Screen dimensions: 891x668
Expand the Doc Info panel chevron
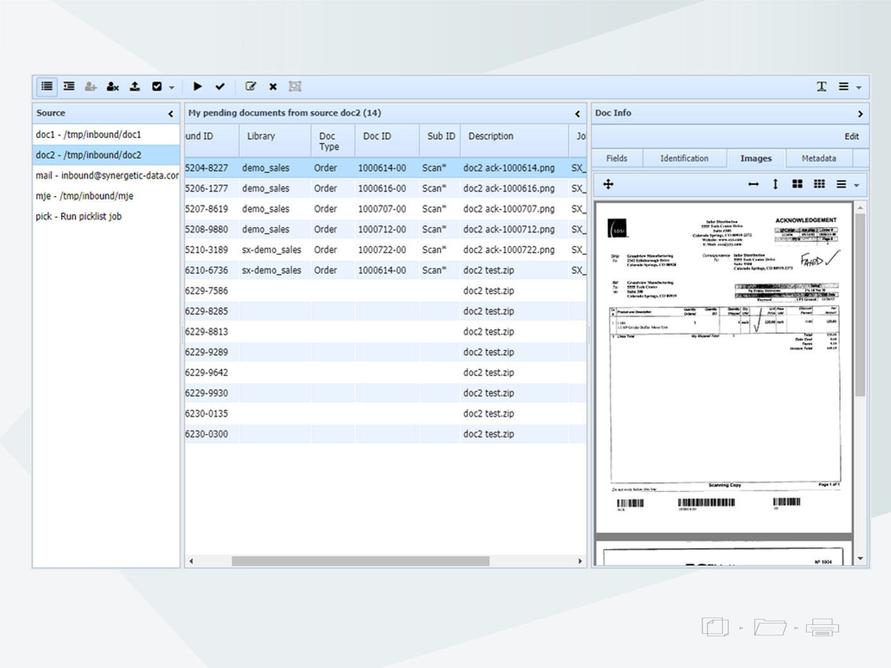(860, 114)
